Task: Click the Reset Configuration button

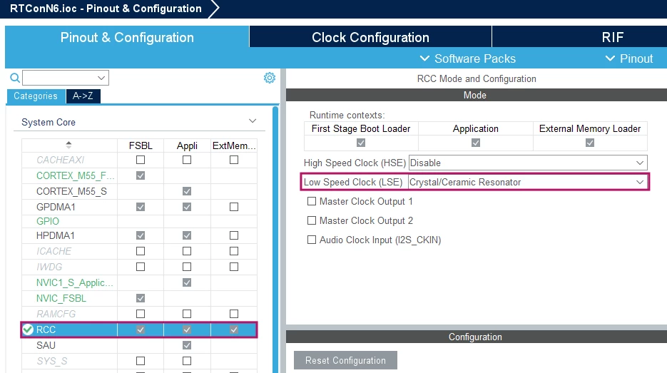Action: [x=345, y=361]
